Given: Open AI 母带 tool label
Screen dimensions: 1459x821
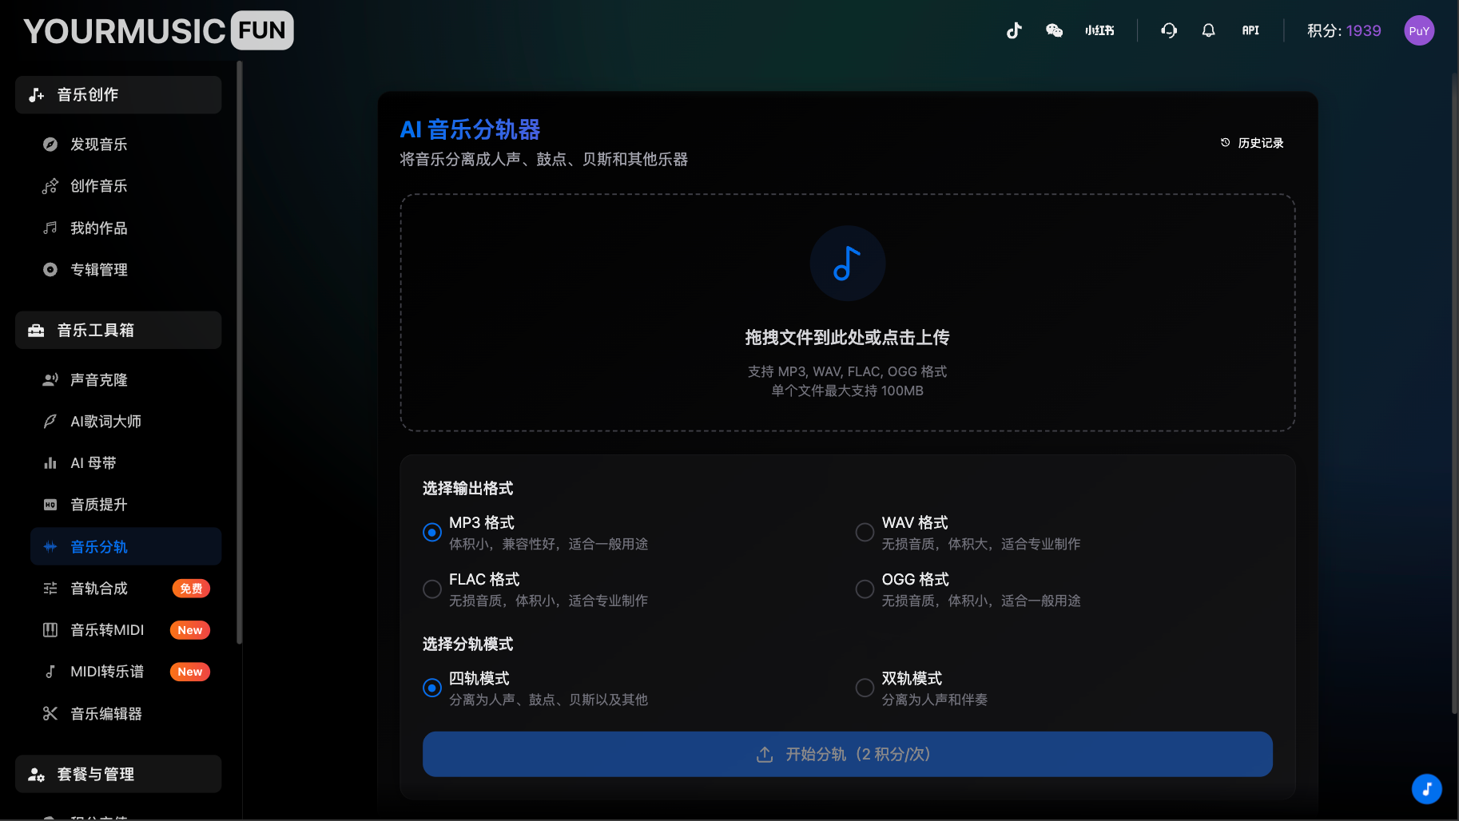Looking at the screenshot, I should pos(93,463).
